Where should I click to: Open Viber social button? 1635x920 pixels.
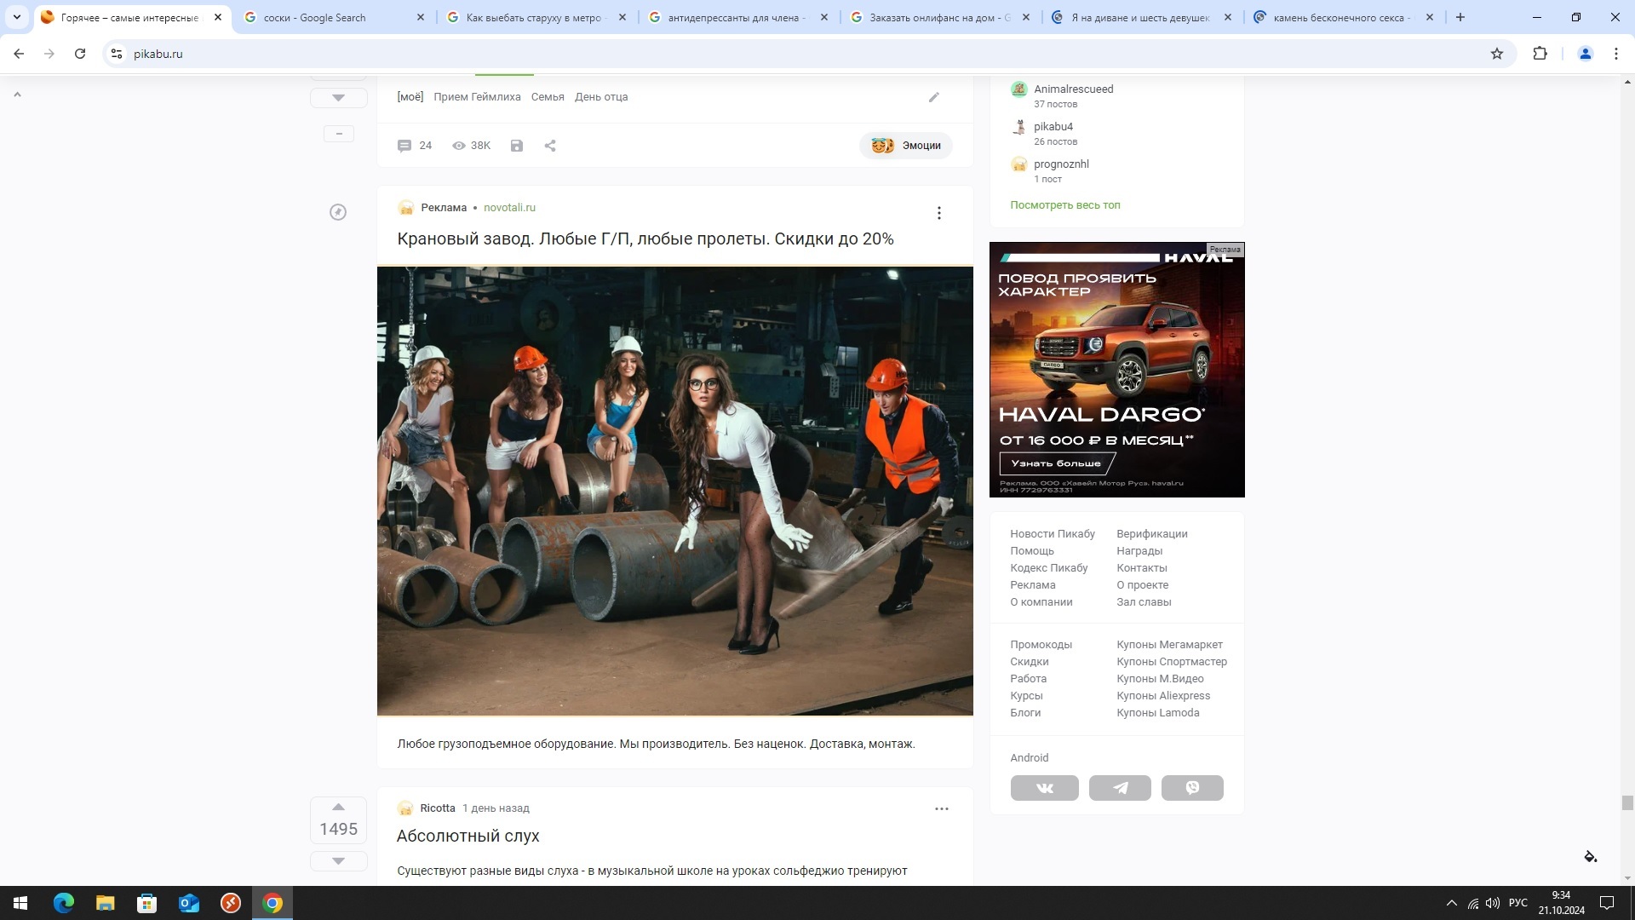(1192, 788)
